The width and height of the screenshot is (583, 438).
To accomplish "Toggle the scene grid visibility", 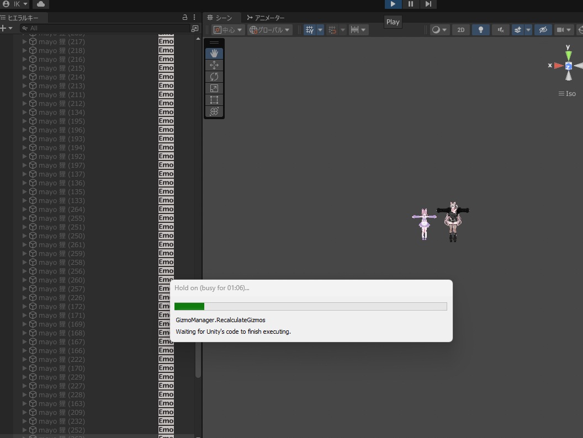I will 310,30.
